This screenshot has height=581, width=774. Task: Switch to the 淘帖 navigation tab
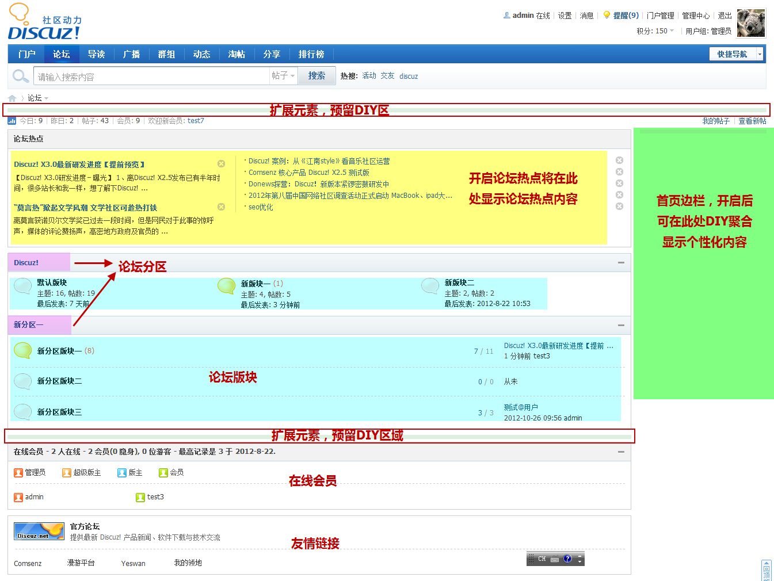(x=237, y=53)
